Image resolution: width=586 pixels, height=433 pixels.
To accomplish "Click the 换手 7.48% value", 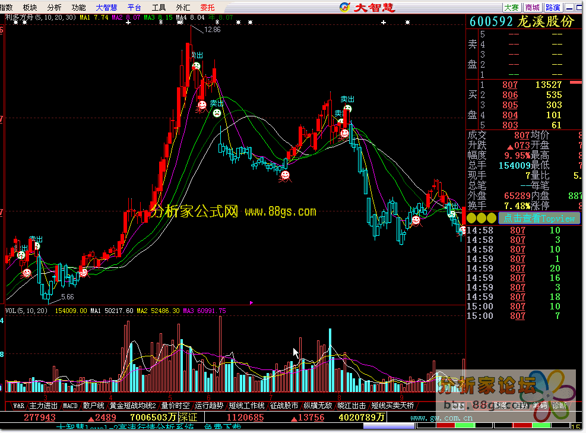I will click(x=517, y=206).
